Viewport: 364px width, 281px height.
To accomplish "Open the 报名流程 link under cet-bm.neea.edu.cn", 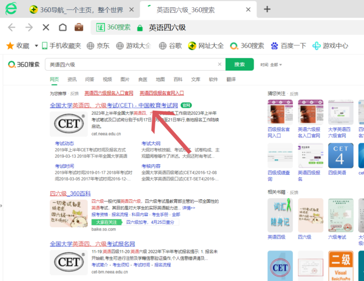I will click(x=162, y=265).
